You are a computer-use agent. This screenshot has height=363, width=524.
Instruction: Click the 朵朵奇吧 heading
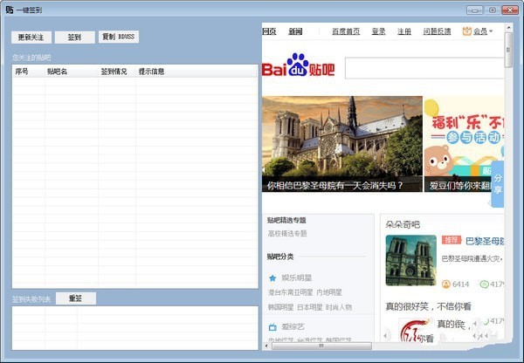point(403,224)
